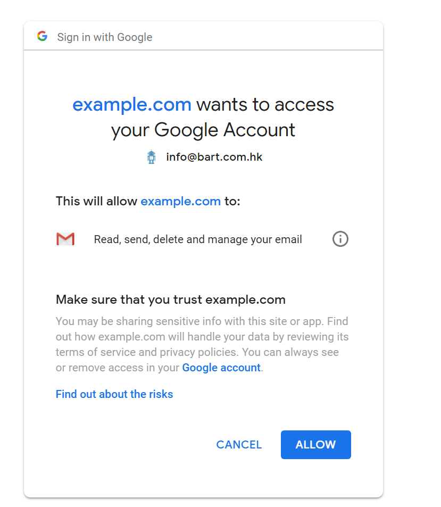Viewport: 441px width, 507px height.
Task: Click the robot avatar beside the email
Action: click(x=152, y=157)
